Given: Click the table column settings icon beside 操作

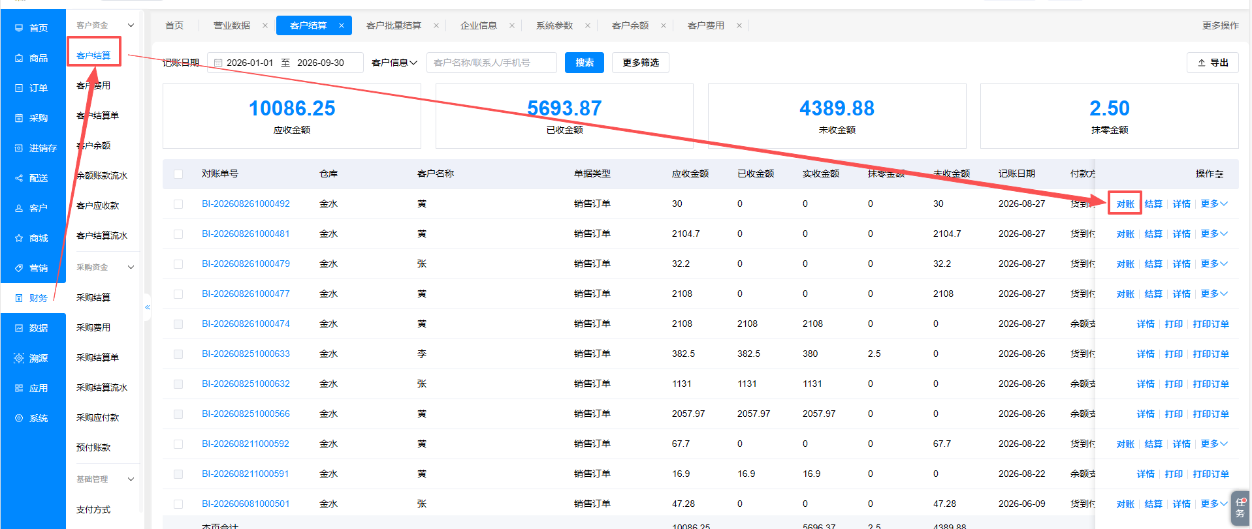Looking at the screenshot, I should pos(1220,174).
